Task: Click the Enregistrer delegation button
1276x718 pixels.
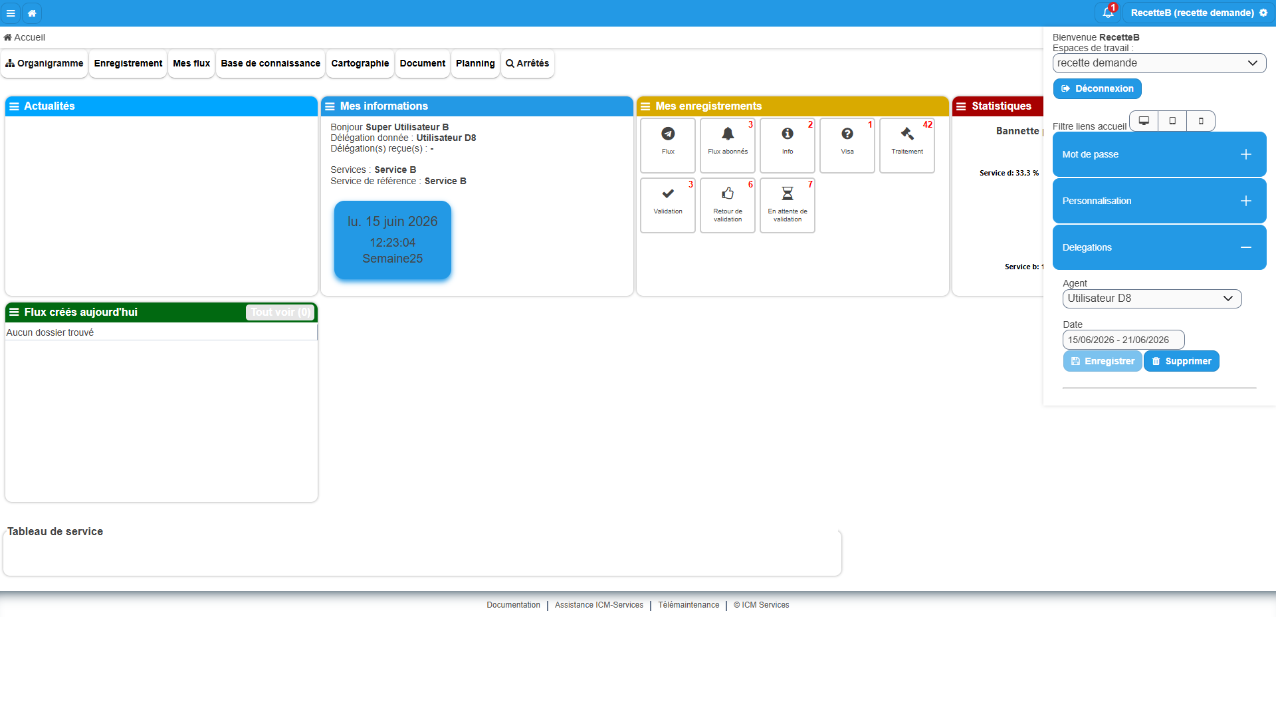Action: pos(1103,361)
